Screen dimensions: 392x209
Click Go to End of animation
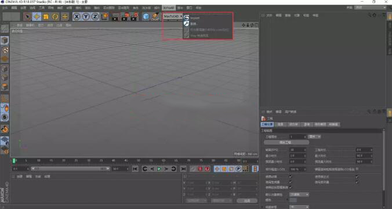click(x=183, y=169)
